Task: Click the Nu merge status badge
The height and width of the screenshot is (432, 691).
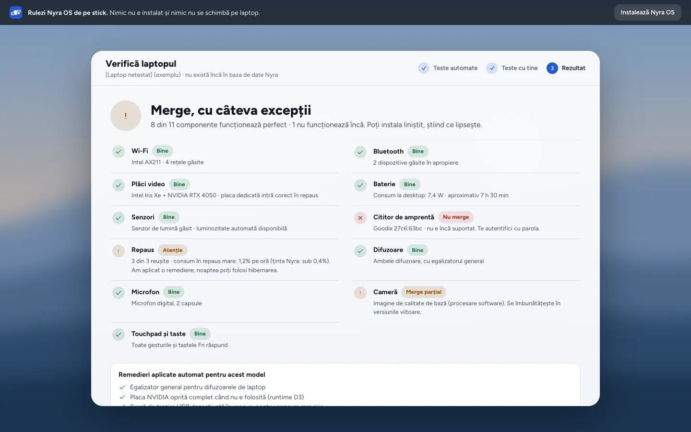Action: pyautogui.click(x=456, y=217)
